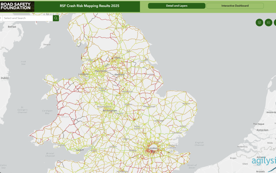The height and width of the screenshot is (173, 276).
Task: Switch to the Detail and Layers tab
Action: tap(177, 6)
